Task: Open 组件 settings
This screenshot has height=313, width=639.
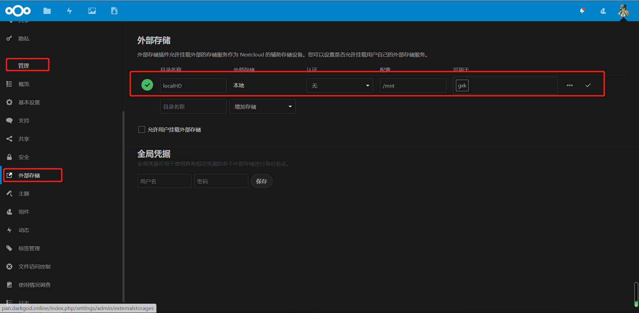Action: tap(24, 212)
